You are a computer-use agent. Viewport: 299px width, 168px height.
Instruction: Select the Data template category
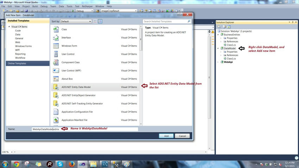pos(18,34)
